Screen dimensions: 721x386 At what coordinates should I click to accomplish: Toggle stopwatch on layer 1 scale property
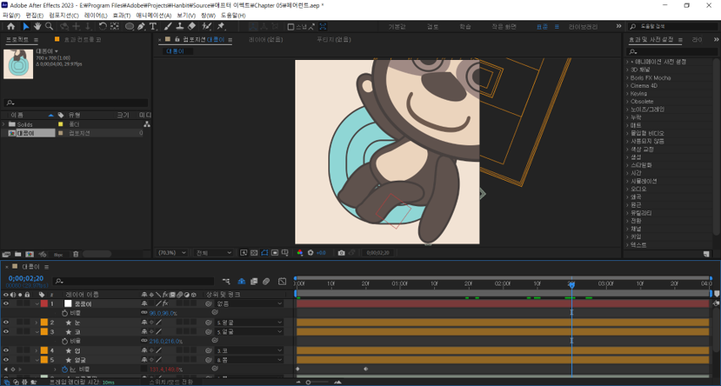(64, 313)
